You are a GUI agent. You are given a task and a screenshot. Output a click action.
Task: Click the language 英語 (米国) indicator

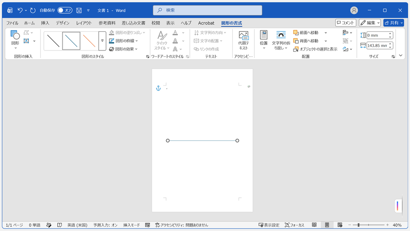77,225
